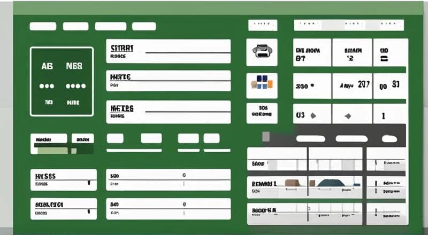Click the leftmost blank pill in top row
The width and height of the screenshot is (428, 235).
43,27
